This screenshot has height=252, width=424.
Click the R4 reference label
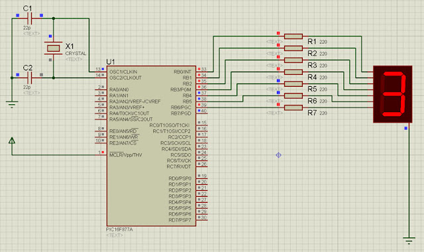coord(312,78)
